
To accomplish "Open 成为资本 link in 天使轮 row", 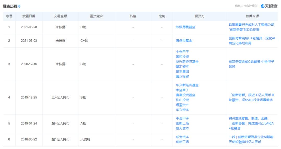I will pos(182,137).
